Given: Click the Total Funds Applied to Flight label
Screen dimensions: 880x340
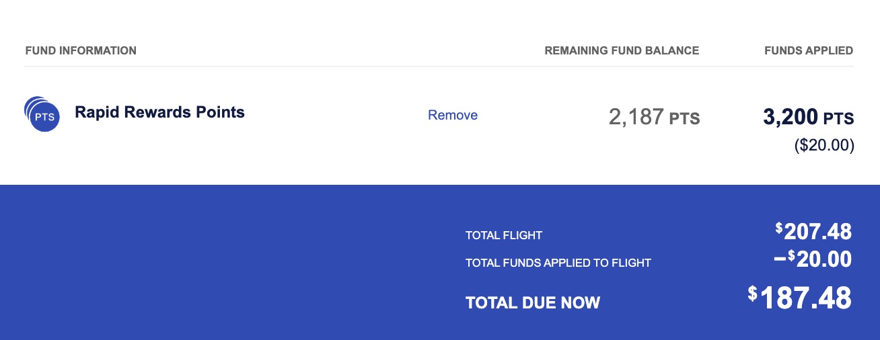Looking at the screenshot, I should tap(558, 263).
